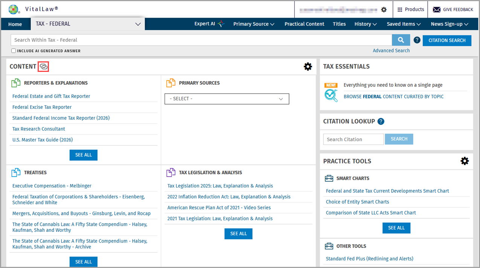Image resolution: width=480 pixels, height=268 pixels.
Task: Expand the Saved Items menu
Action: pos(404,24)
